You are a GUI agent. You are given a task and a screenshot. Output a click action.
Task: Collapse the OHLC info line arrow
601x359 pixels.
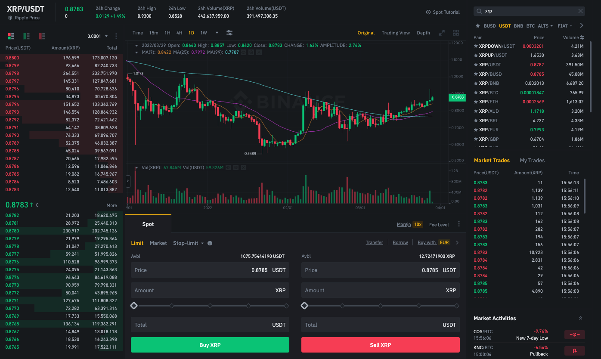(x=137, y=45)
